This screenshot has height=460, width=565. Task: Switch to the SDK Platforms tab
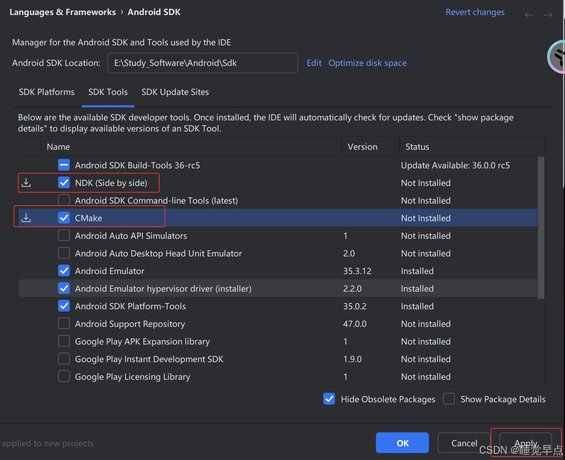coord(47,92)
